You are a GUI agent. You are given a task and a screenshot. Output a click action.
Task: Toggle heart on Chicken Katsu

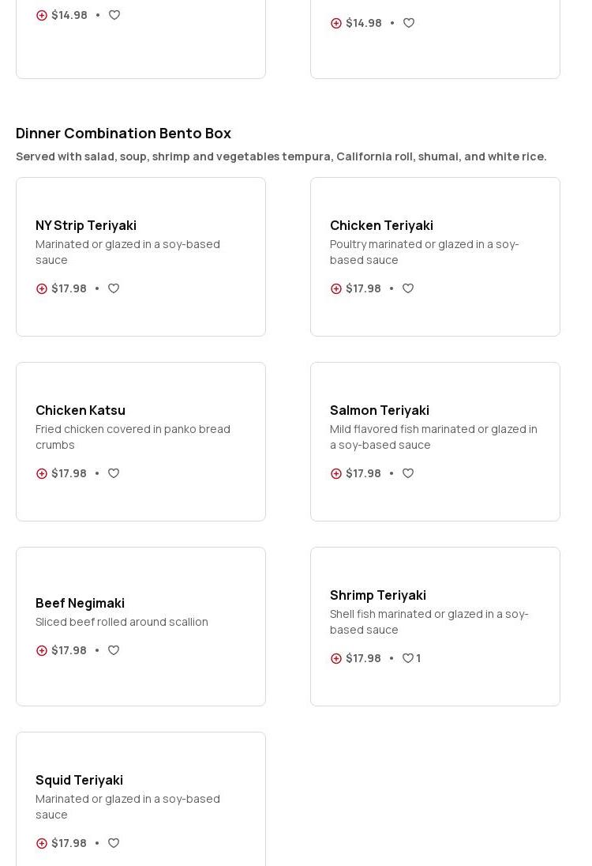(114, 474)
